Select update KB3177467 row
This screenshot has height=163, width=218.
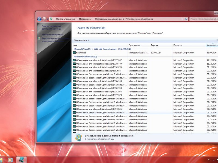tap(145, 60)
